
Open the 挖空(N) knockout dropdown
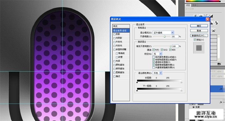tap(157, 54)
